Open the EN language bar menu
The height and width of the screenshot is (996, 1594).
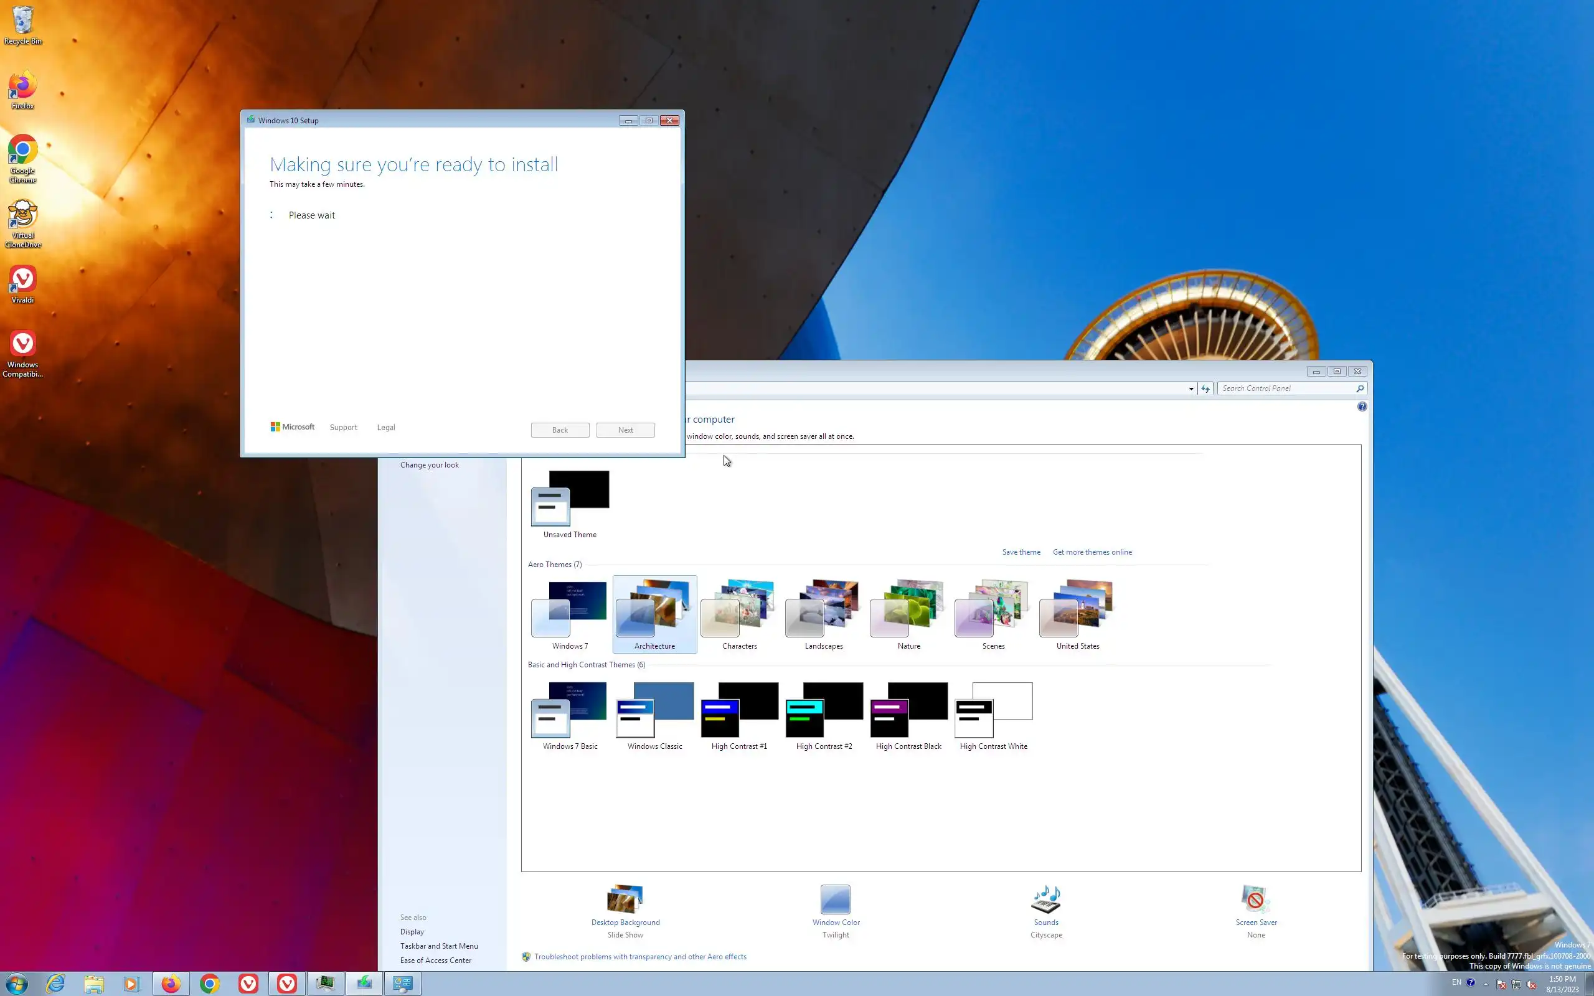[1456, 982]
